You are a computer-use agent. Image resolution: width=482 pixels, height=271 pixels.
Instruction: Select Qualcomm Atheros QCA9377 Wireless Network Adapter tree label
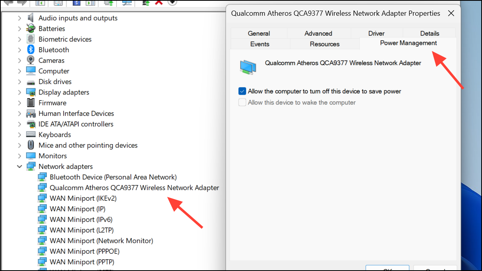coord(134,188)
